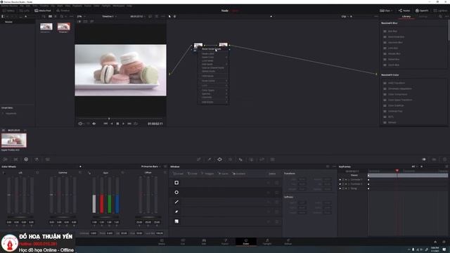Image resolution: width=450 pixels, height=253 pixels.
Task: Click the Delete button in Window palette
Action: pos(272,174)
